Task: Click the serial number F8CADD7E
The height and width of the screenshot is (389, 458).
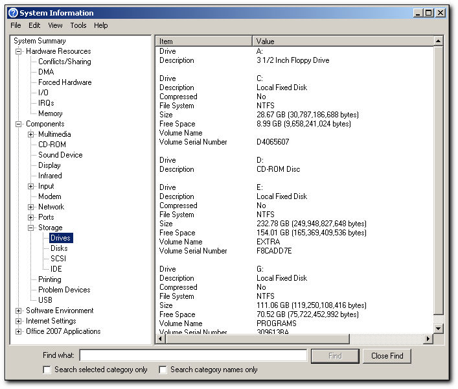Action: pyautogui.click(x=274, y=251)
